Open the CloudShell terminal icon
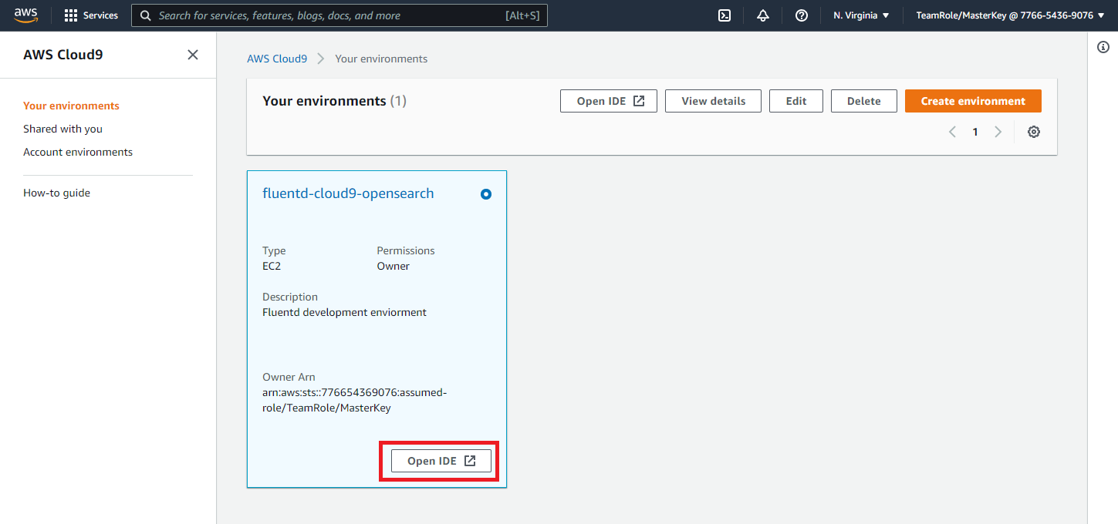The image size is (1118, 524). [725, 15]
